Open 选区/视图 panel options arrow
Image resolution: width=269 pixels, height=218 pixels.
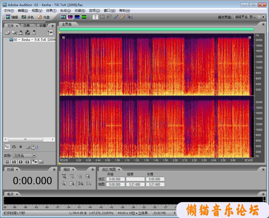[x=263, y=169]
